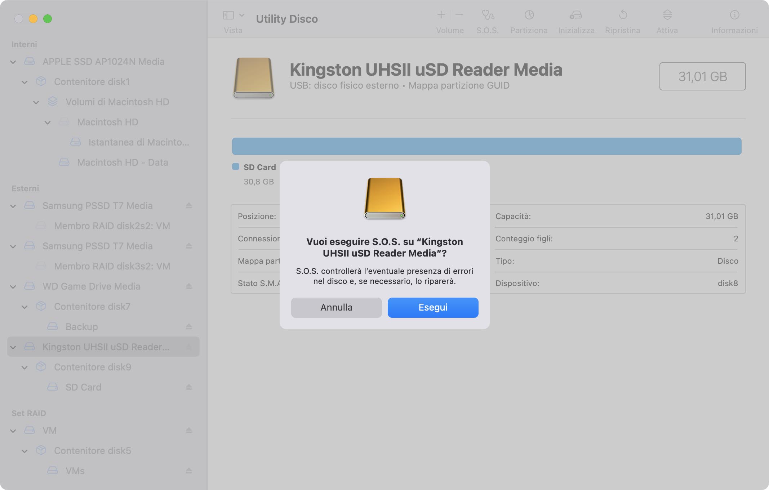769x490 pixels.
Task: Select Kingston UHSII uSD Reader row
Action: [x=103, y=347]
